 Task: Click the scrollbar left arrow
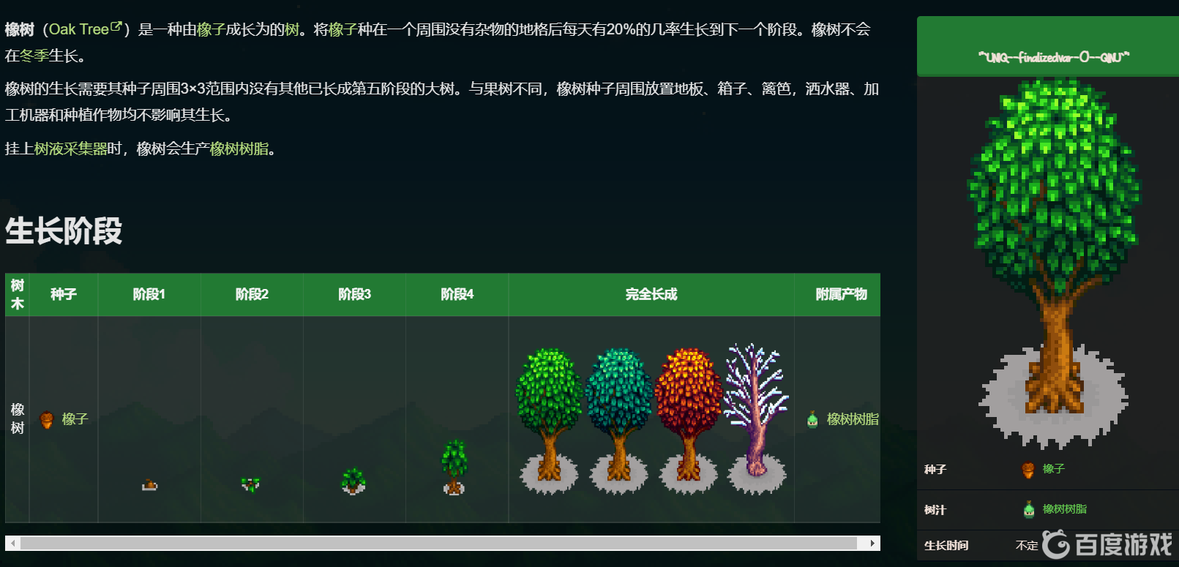coord(12,544)
